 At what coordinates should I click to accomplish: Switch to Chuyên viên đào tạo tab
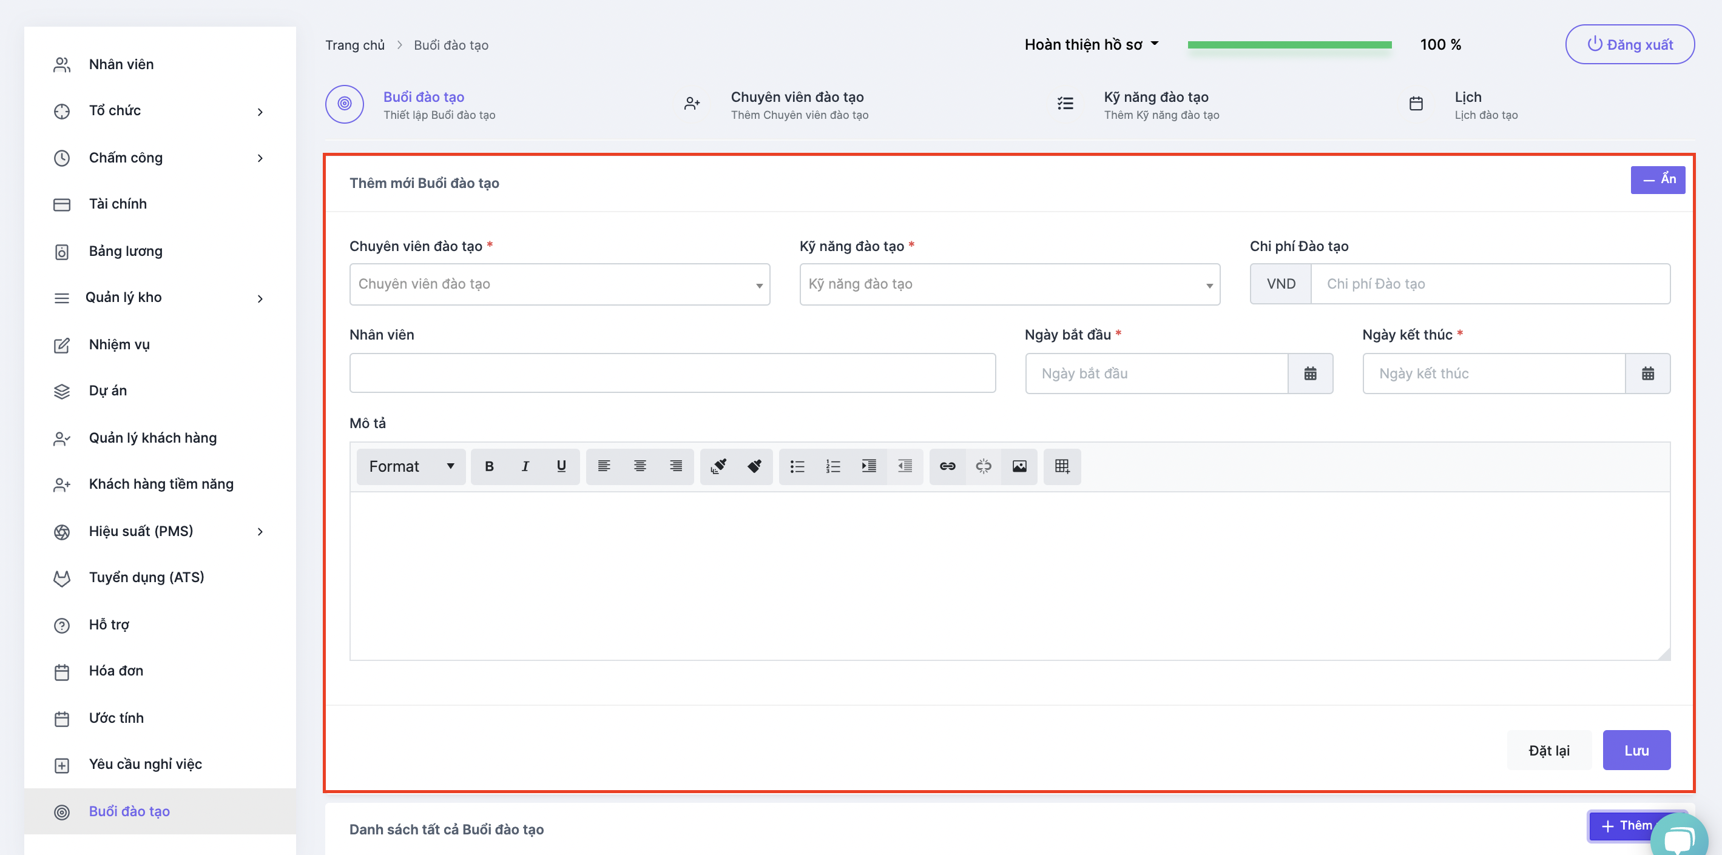(776, 105)
